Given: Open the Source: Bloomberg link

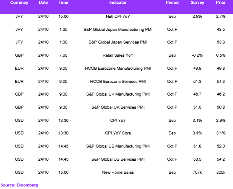Looking at the screenshot, I should pyautogui.click(x=19, y=185).
